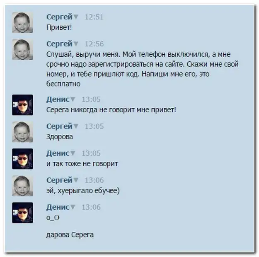Open arrow next to Денис at 13:06
The height and width of the screenshot is (257, 259).
[73, 207]
